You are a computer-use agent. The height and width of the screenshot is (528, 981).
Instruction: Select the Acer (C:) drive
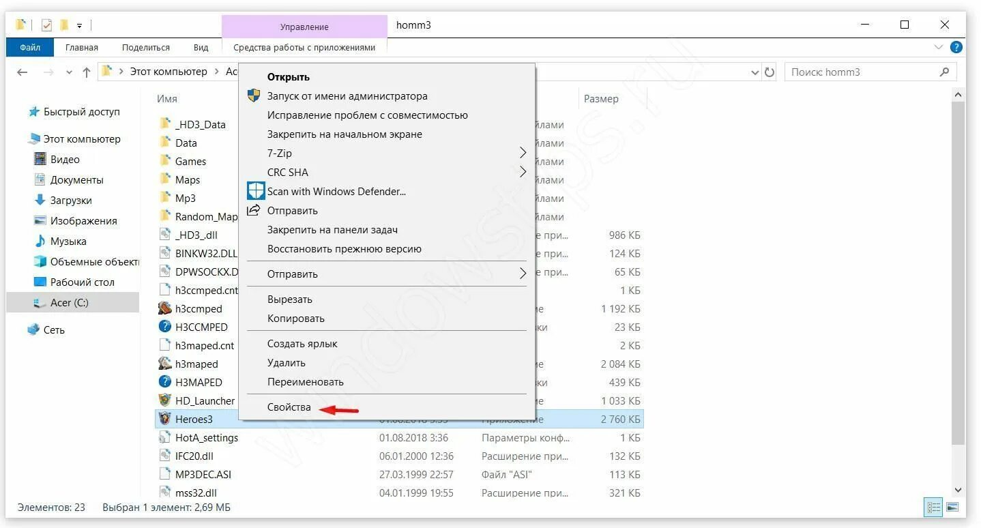pos(72,303)
